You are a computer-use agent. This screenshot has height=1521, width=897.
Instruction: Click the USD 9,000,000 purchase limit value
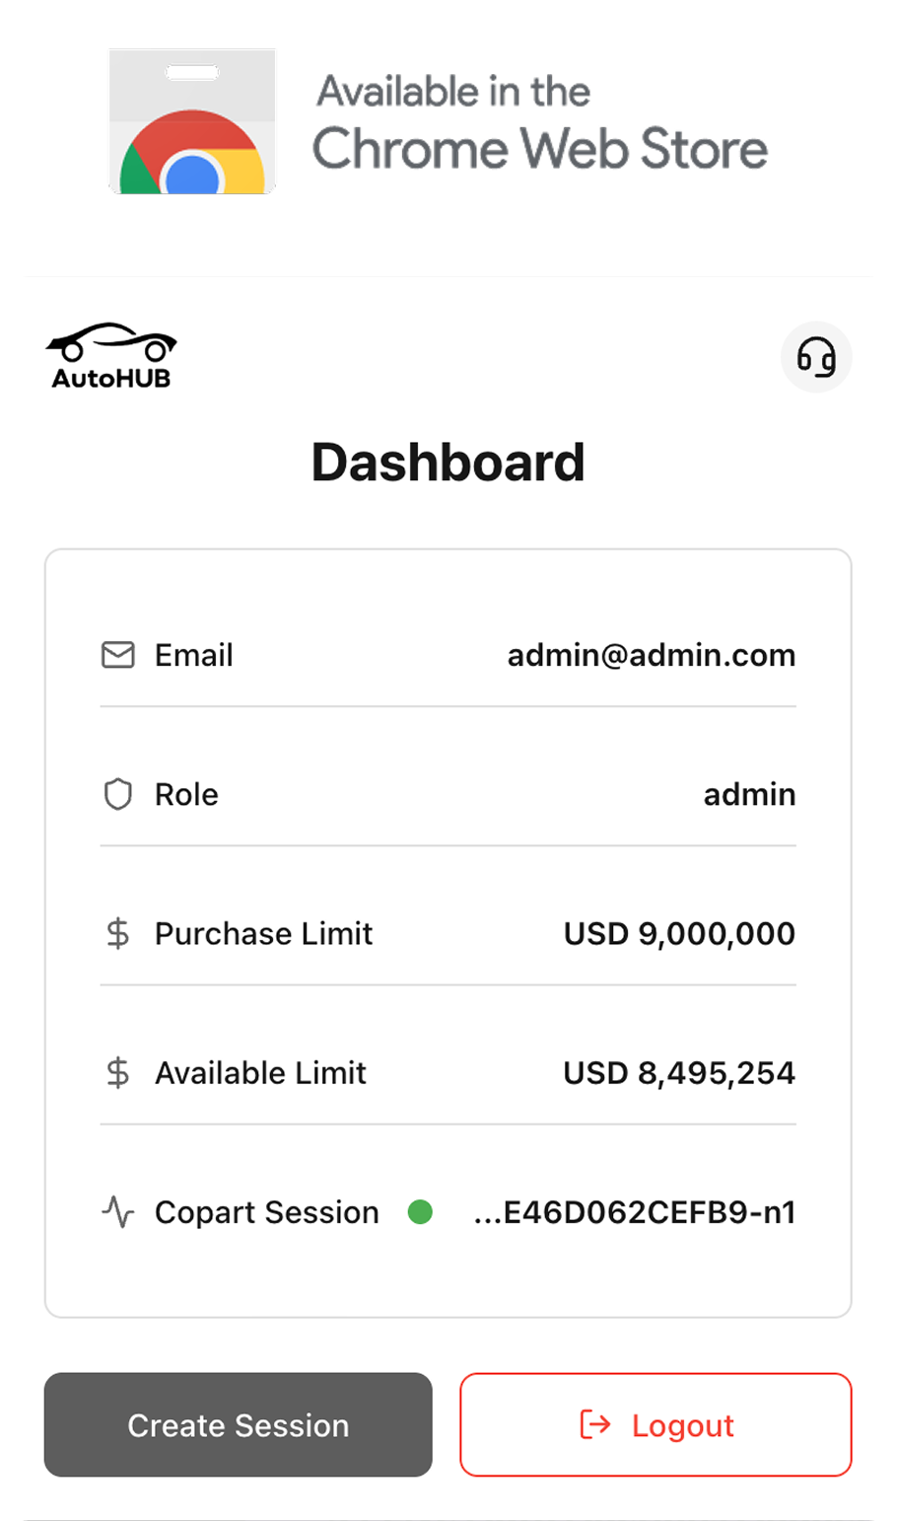pos(679,933)
